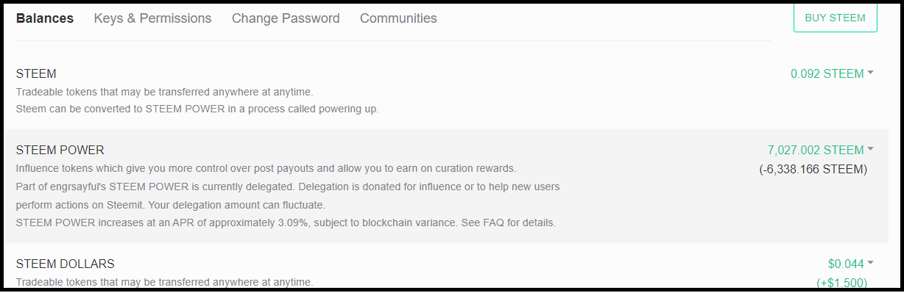
Task: Click the delegation explanation sentence
Action: point(288,195)
